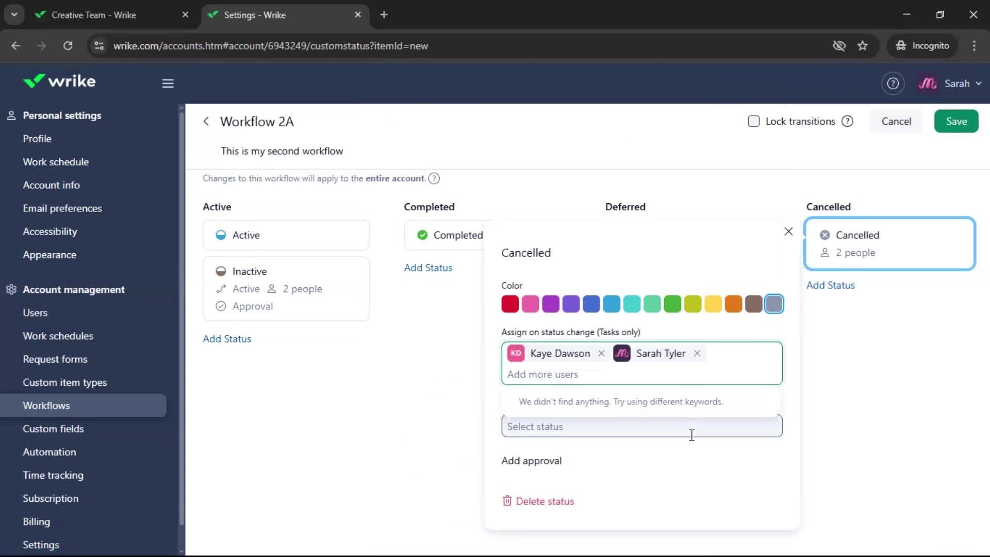Click the site info icon in address bar
The height and width of the screenshot is (557, 990).
coord(98,46)
